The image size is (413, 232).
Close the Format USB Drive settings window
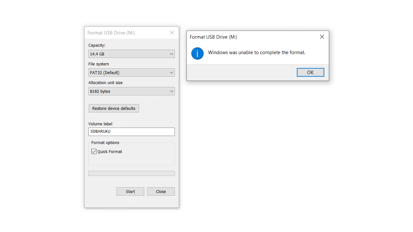pyautogui.click(x=172, y=33)
